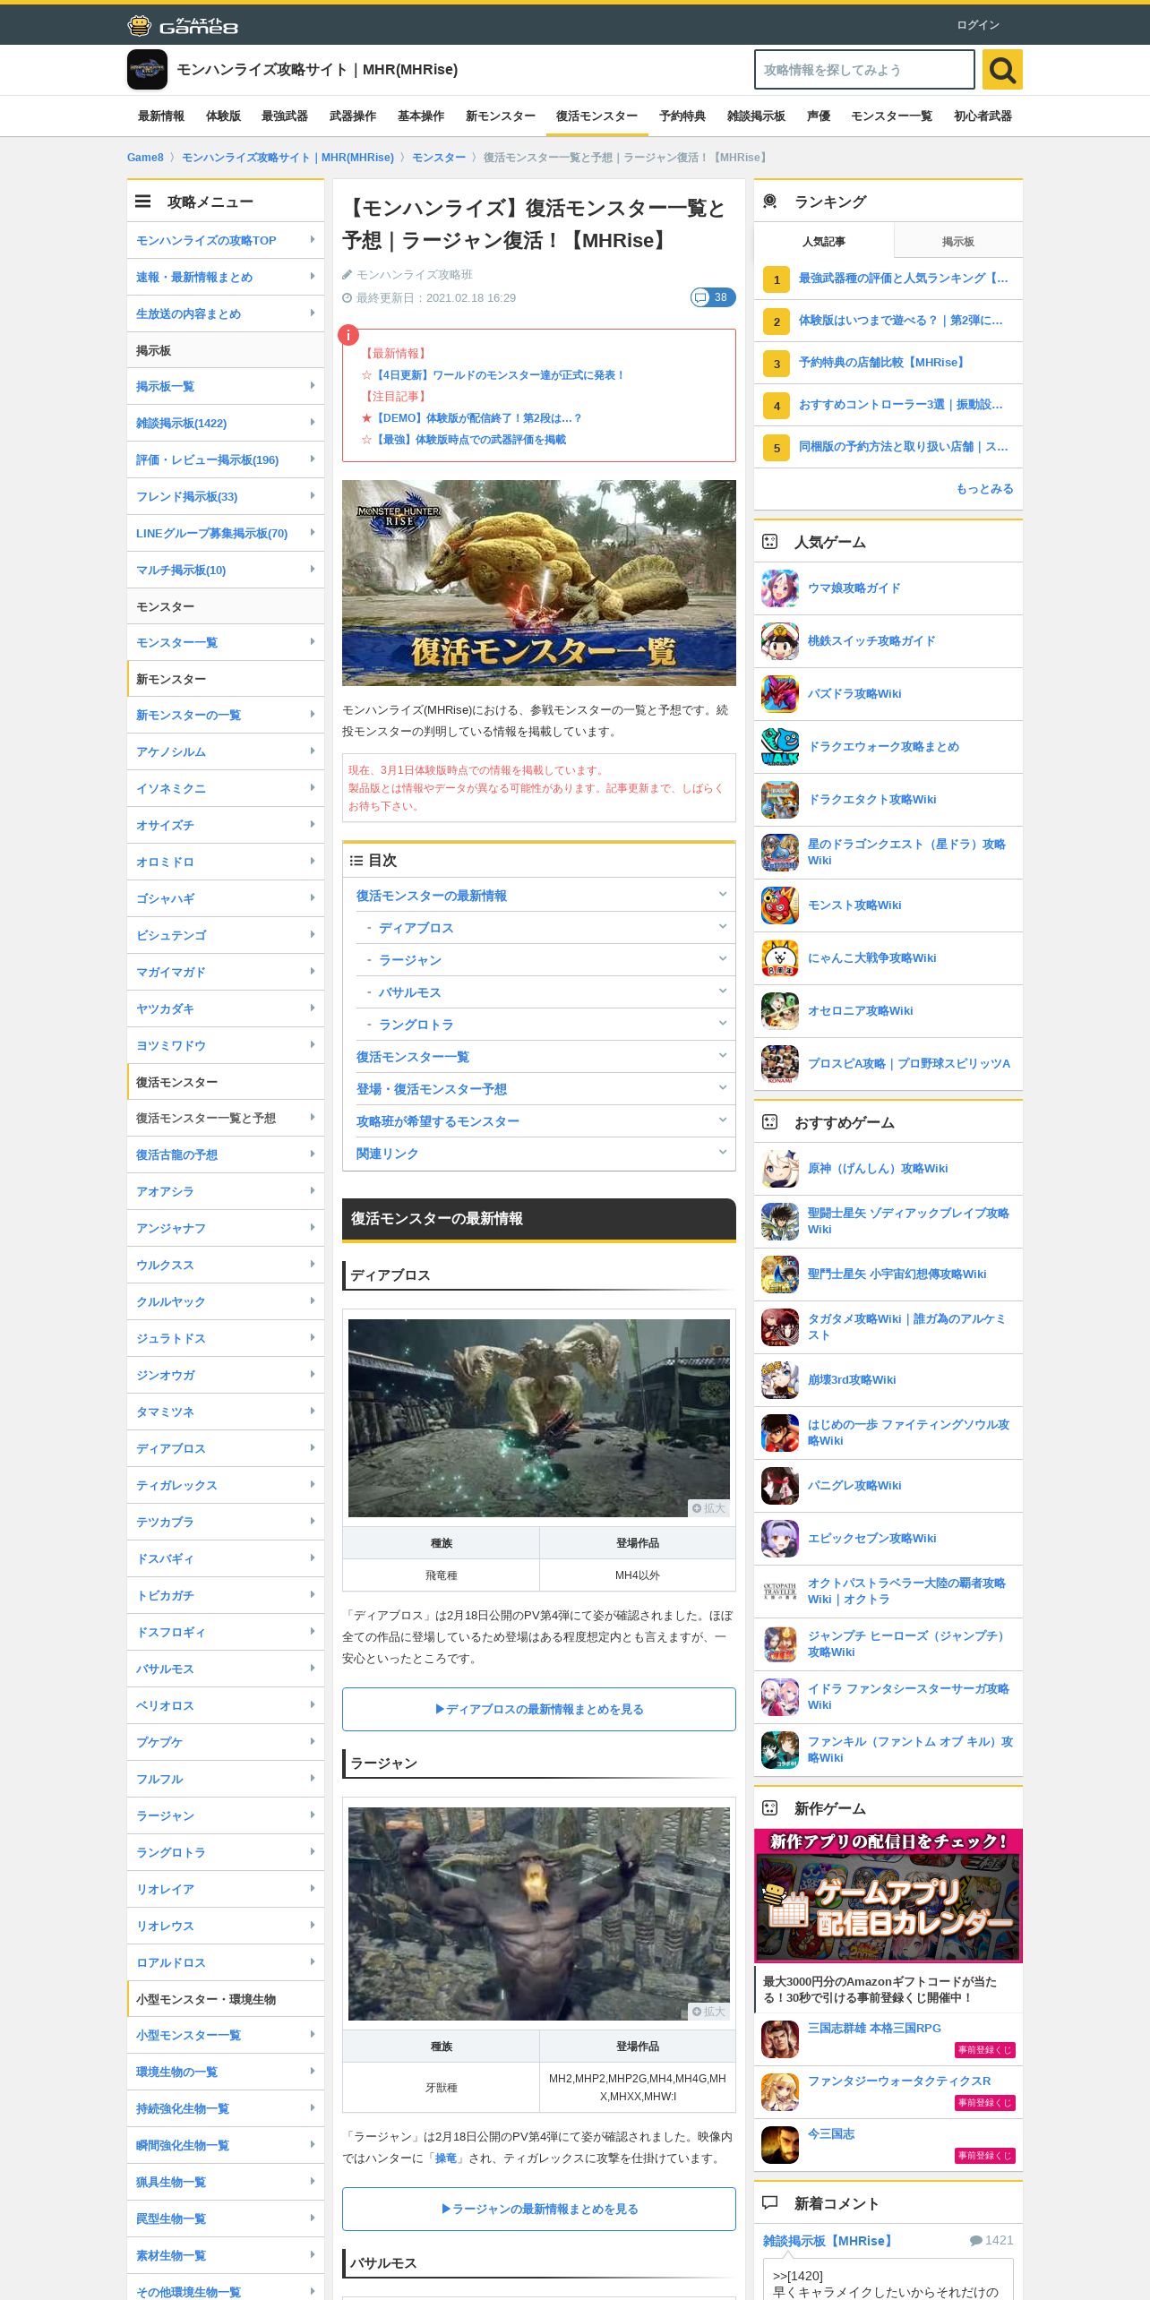Click 操竜 link in ラージャン paragraph
This screenshot has height=2300, width=1150.
445,2158
